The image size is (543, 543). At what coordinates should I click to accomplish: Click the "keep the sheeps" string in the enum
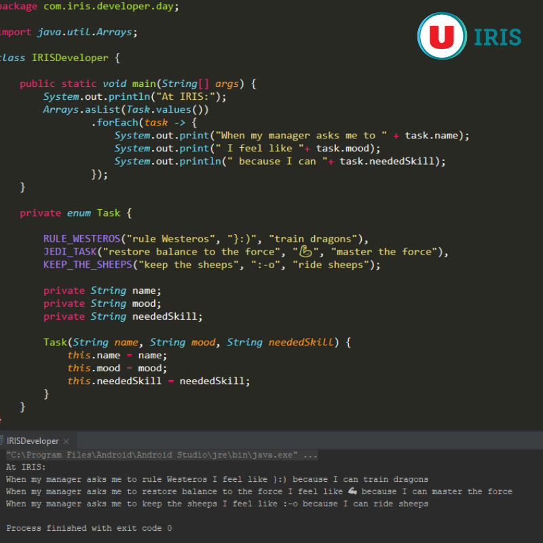(189, 265)
